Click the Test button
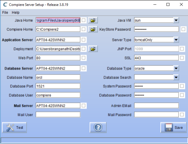 pyautogui.click(x=14, y=127)
